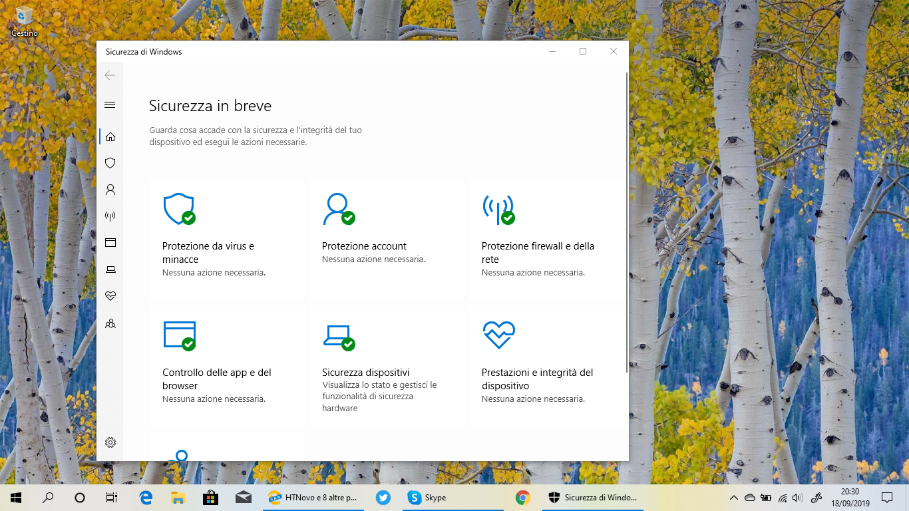Click Wi-Fi network tray icon
Screen dimensions: 909x511
click(783, 498)
